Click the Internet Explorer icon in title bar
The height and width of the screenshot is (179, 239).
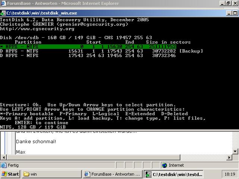3,3
